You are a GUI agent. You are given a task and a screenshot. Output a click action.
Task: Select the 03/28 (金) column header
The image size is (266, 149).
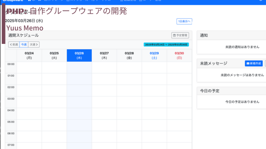129,55
